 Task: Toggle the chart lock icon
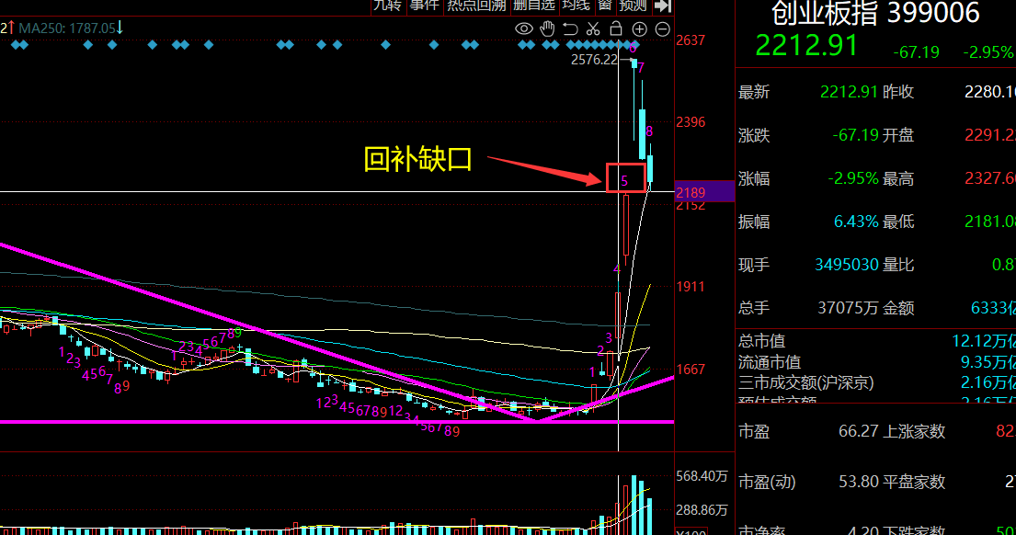pyautogui.click(x=615, y=28)
